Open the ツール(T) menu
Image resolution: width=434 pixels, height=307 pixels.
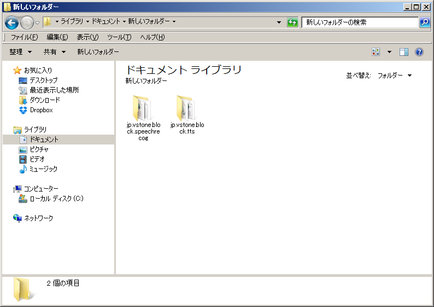click(x=119, y=37)
